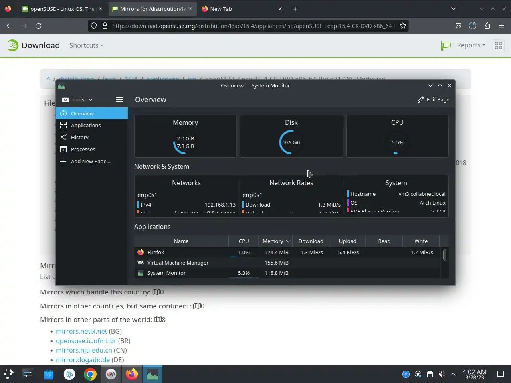Screen dimensions: 511x383
Task: Reload the page in Firefox
Action: 38,26
